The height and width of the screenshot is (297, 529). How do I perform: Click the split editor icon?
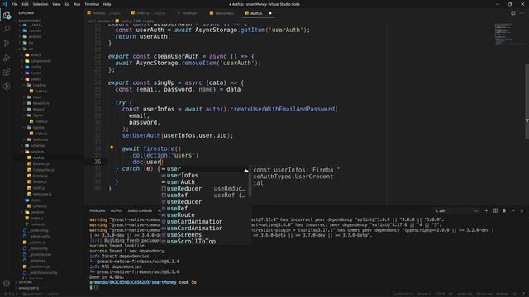pyautogui.click(x=512, y=13)
